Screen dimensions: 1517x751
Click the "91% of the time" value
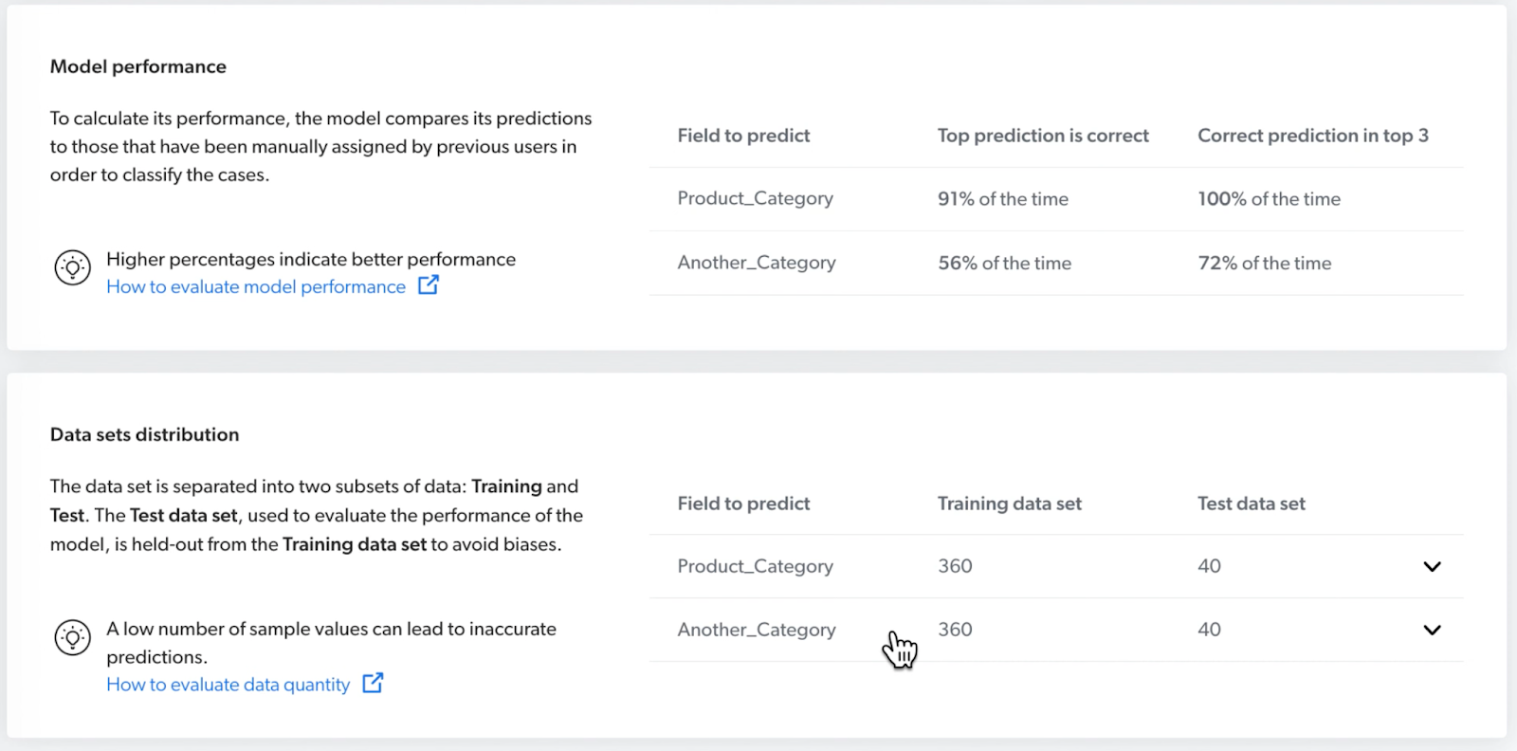click(x=1002, y=199)
